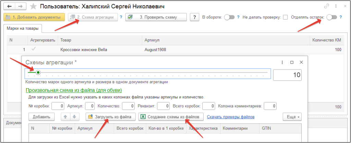Screen dimensions: 351x143
Task: Open Скачать примеры файлов link
Action: coord(231,117)
